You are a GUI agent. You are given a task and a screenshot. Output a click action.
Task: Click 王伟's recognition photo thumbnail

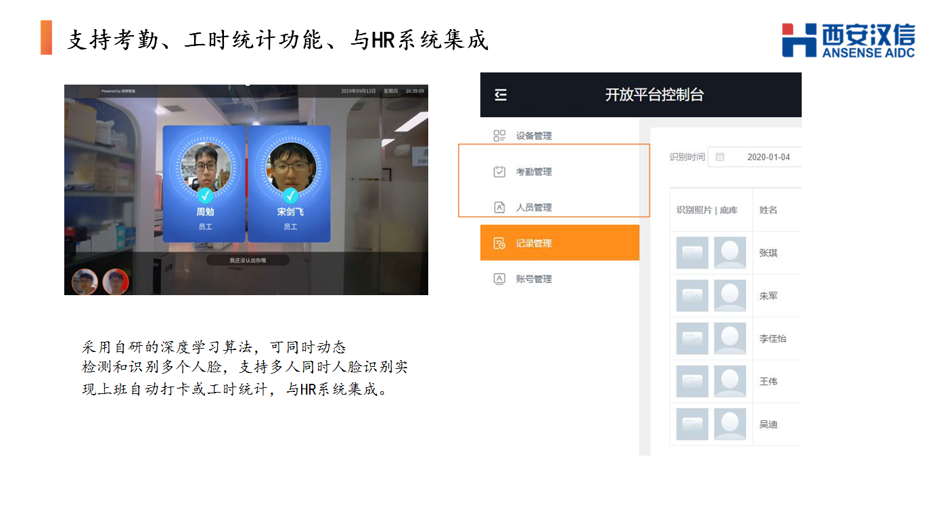692,381
